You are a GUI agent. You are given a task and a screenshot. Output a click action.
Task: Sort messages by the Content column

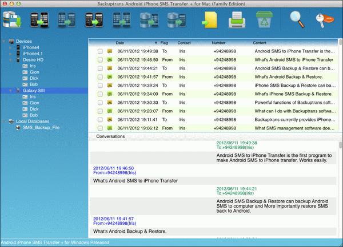pyautogui.click(x=260, y=43)
